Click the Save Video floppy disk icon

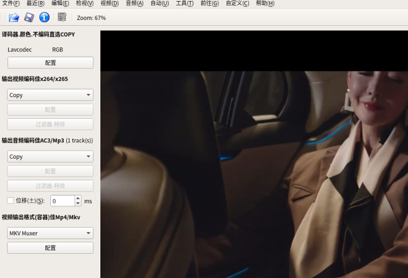tap(29, 17)
